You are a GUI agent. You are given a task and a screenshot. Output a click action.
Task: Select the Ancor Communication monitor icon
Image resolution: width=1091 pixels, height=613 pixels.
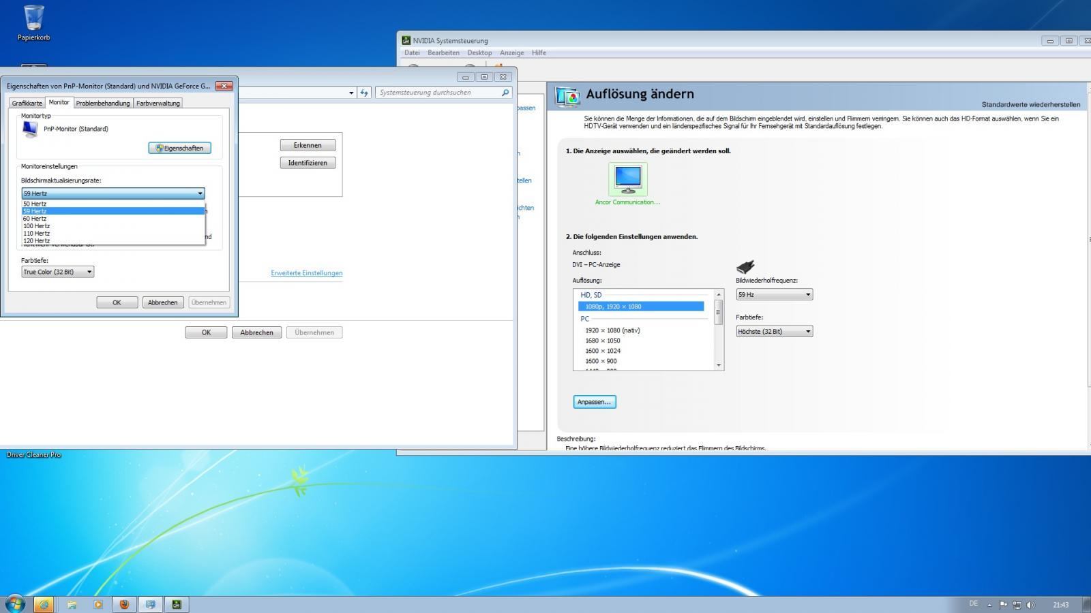627,178
